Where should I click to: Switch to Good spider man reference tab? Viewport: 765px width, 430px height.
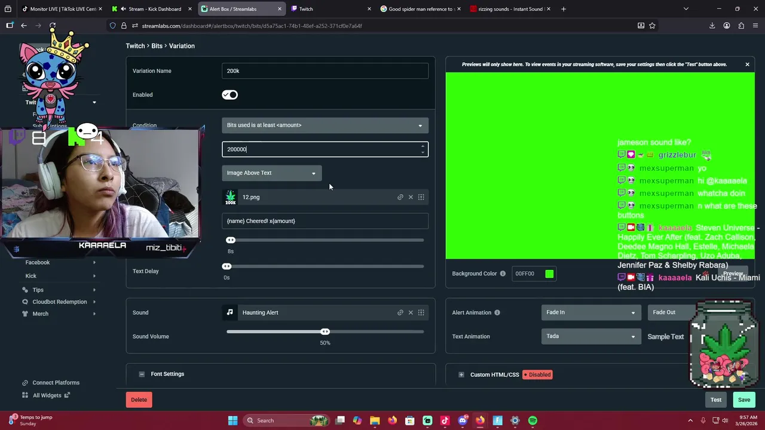[420, 9]
